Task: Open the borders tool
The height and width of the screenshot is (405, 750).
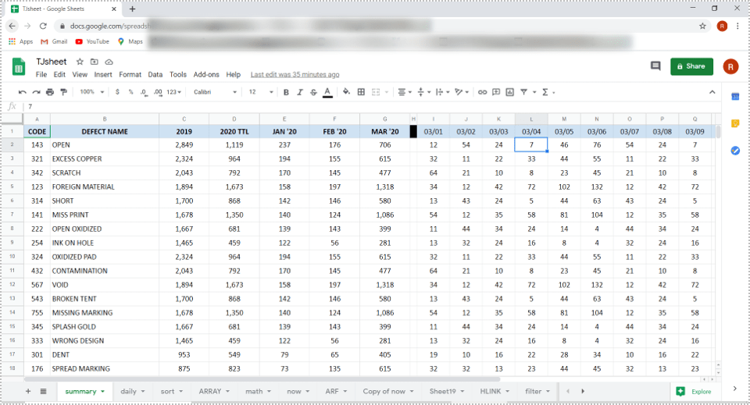Action: pyautogui.click(x=361, y=92)
